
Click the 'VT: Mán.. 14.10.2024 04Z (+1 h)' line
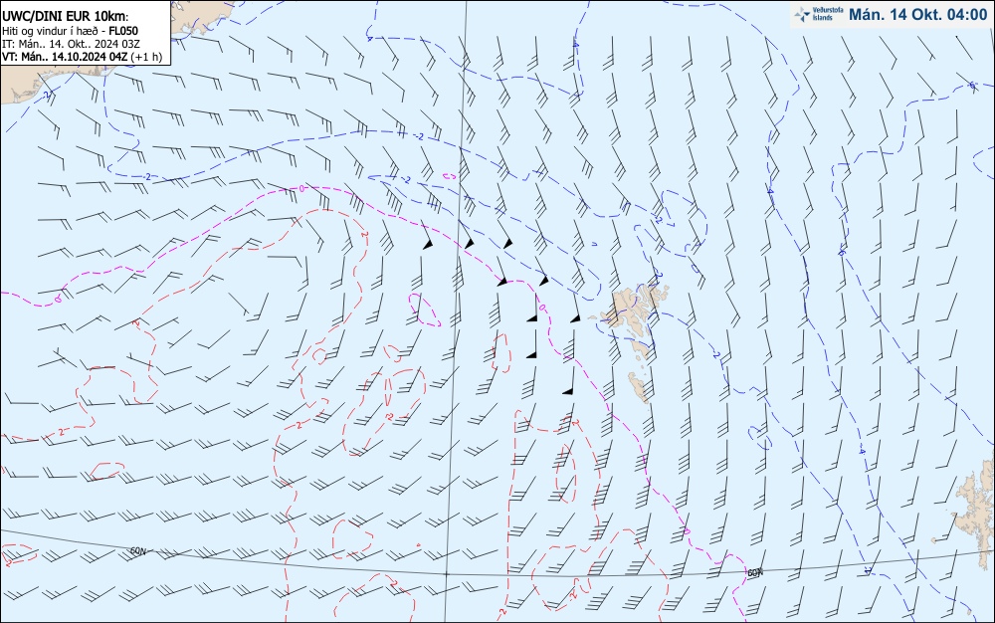tap(82, 57)
